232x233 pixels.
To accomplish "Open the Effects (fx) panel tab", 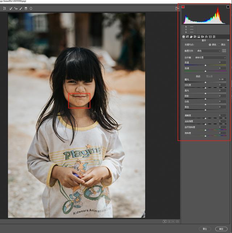I will point(206,36).
